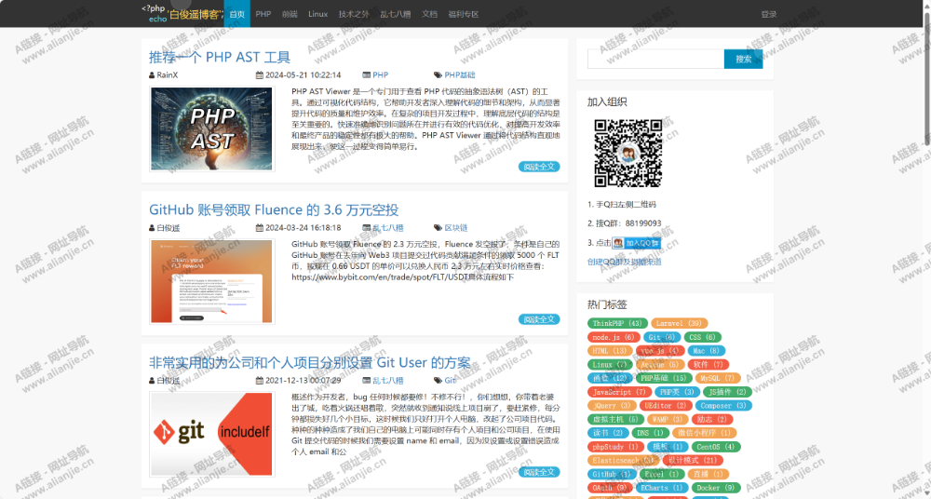Click the user icon beside RainX
The image size is (931, 499).
[x=152, y=74]
